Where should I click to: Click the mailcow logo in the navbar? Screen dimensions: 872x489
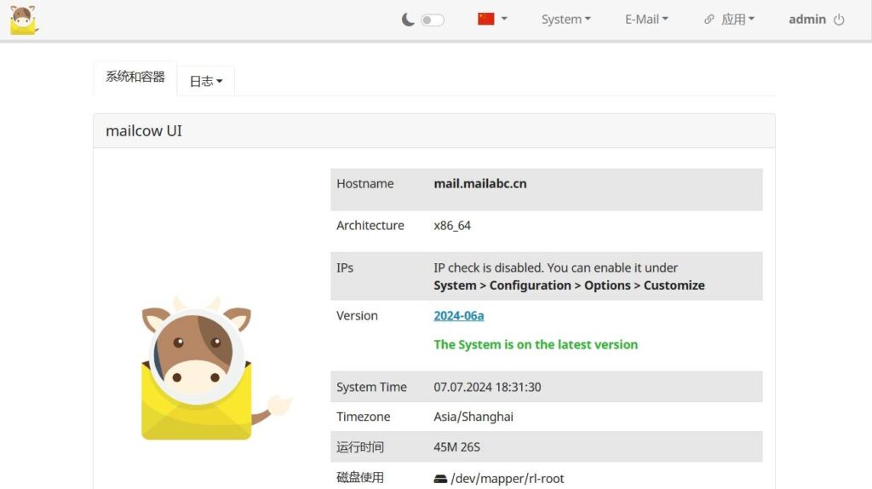(x=23, y=20)
